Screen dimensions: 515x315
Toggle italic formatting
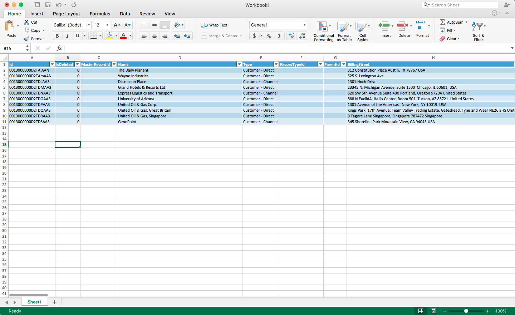(67, 36)
